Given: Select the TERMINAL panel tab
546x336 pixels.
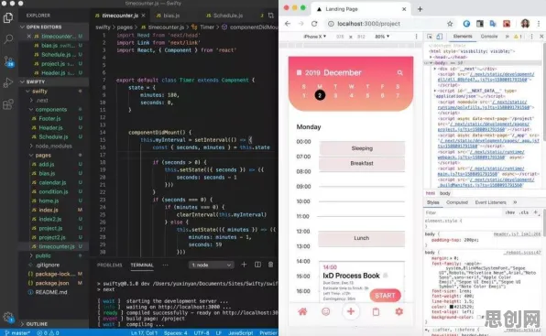Looking at the screenshot, I should (x=142, y=265).
